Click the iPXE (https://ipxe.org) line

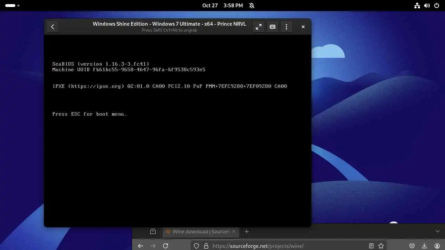click(170, 86)
